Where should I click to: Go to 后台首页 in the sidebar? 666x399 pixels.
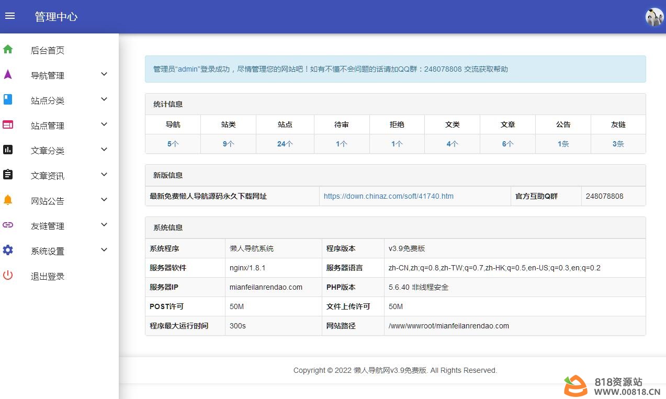(48, 51)
